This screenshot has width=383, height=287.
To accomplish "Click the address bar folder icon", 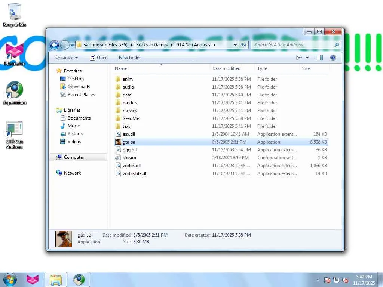I will (x=79, y=45).
